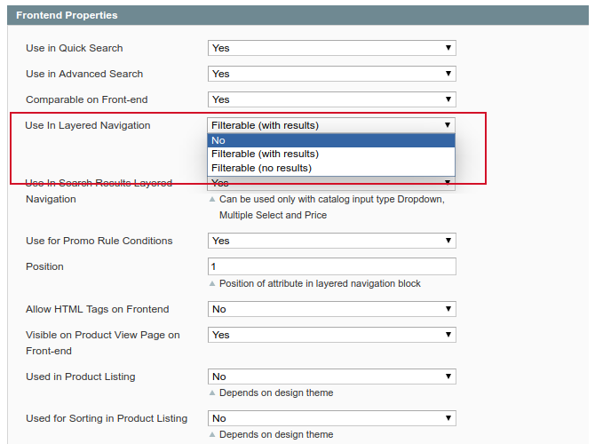Expand the Visible on Product View Page dropdown

tap(331, 335)
